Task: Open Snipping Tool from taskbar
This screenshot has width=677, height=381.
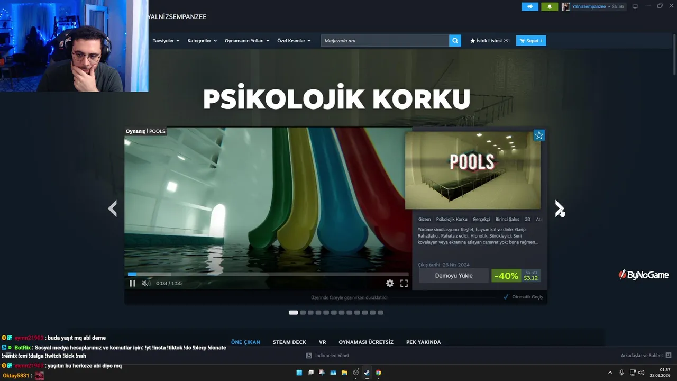Action: pyautogui.click(x=322, y=373)
